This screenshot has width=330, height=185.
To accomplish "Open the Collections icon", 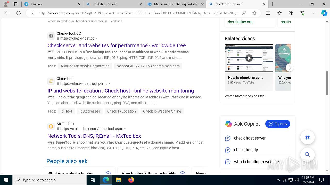I will [291, 13].
